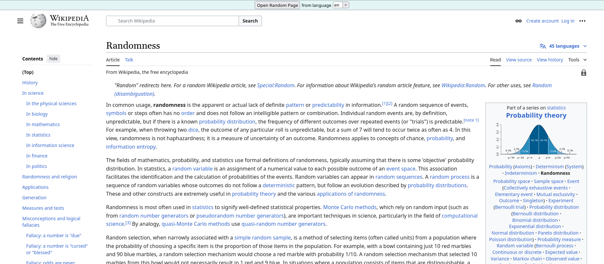604x264 pixels.
Task: Jump to (Top) in contents
Action: pyautogui.click(x=28, y=72)
